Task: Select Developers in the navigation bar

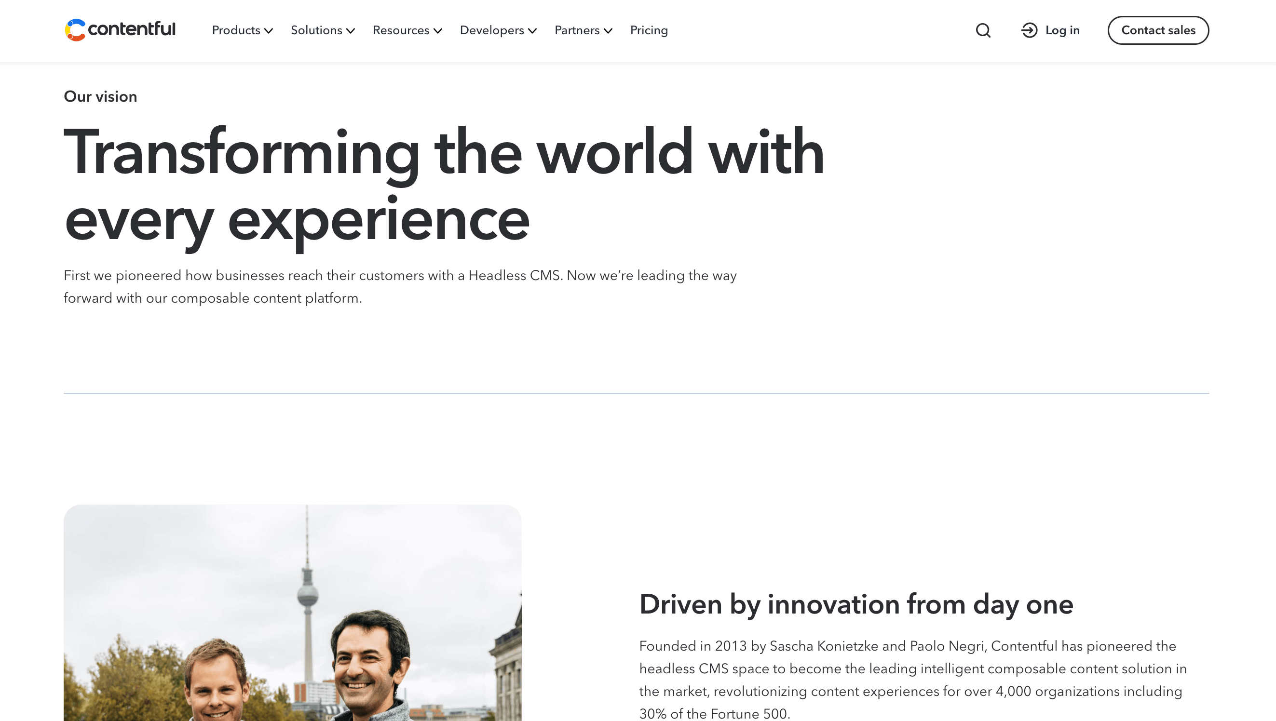Action: click(x=492, y=30)
